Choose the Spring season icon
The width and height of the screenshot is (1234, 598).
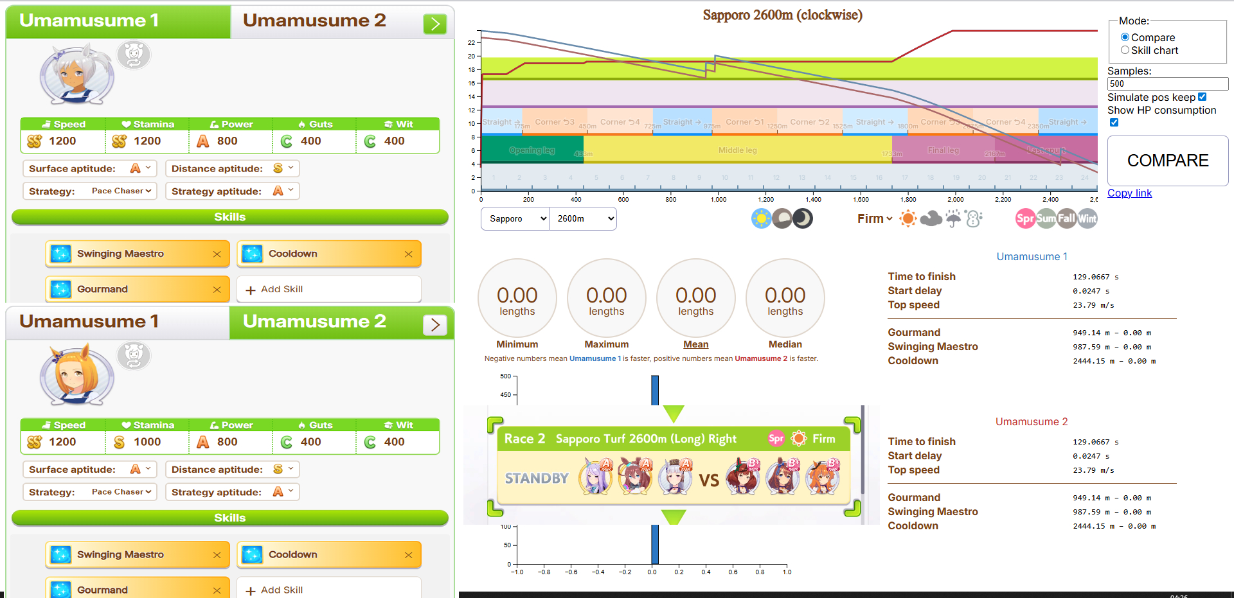[x=1025, y=218]
